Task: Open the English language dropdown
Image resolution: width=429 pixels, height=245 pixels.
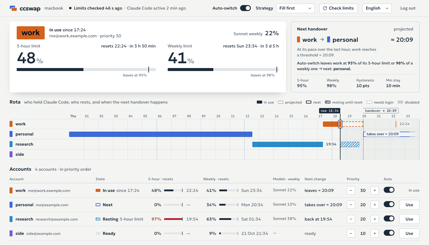Action: pos(377,8)
